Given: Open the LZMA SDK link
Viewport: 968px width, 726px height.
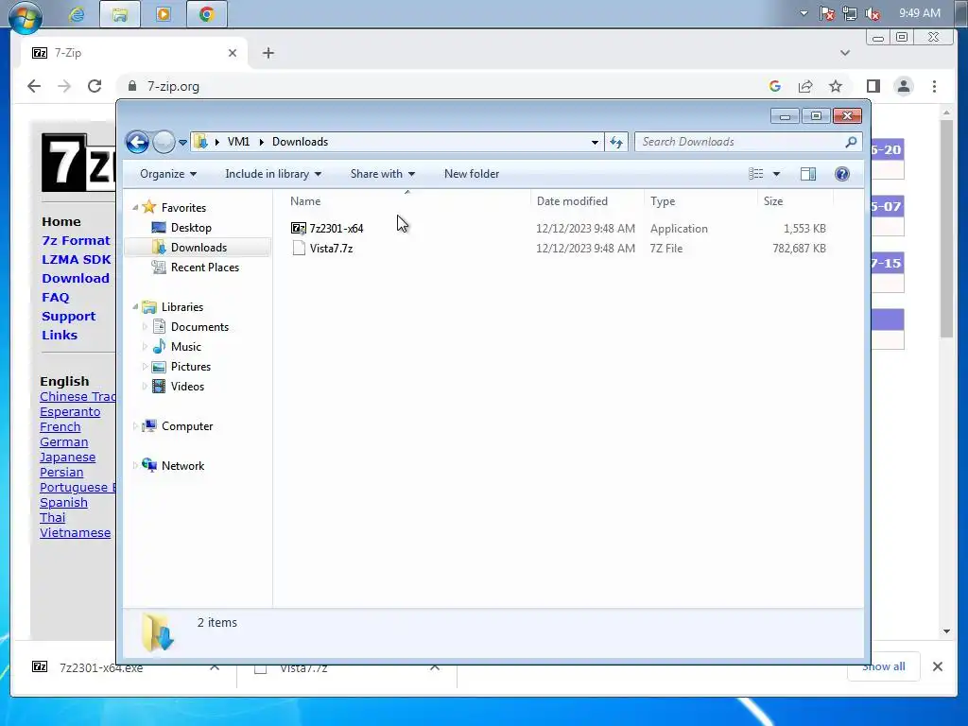Looking at the screenshot, I should point(77,259).
